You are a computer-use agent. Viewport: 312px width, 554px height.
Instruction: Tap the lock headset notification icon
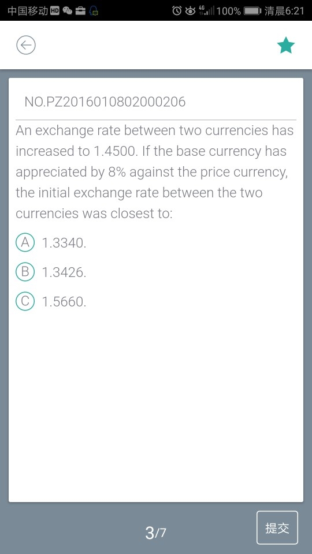94,11
